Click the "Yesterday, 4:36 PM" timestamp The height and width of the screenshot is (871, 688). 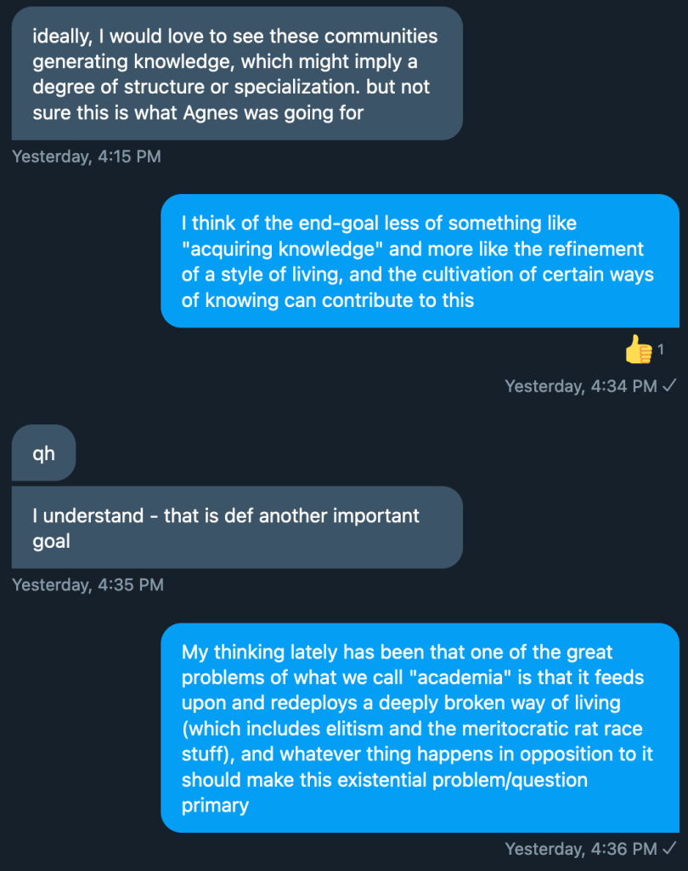click(581, 849)
